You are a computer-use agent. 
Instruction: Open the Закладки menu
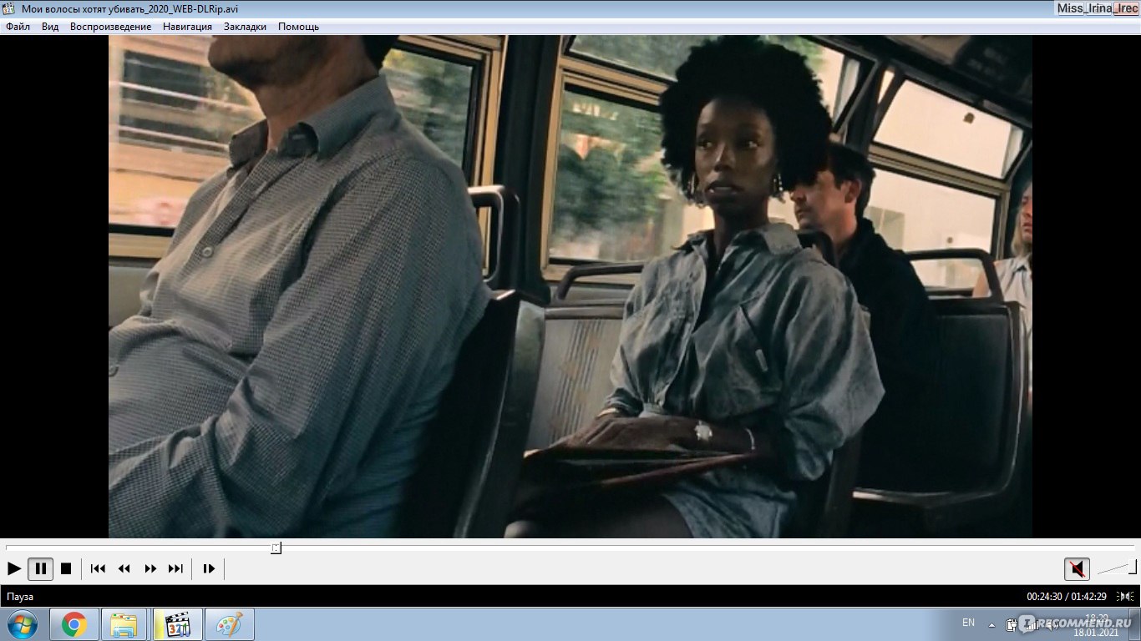(x=245, y=27)
